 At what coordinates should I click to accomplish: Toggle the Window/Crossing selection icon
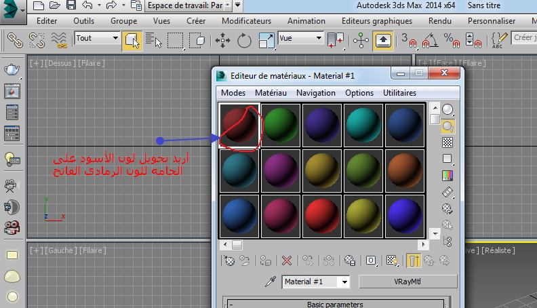(197, 40)
